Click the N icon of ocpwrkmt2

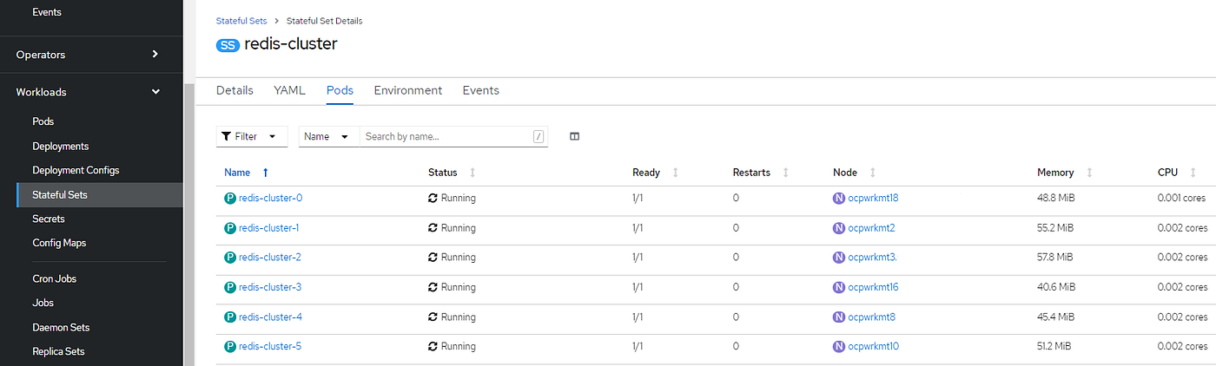[839, 228]
